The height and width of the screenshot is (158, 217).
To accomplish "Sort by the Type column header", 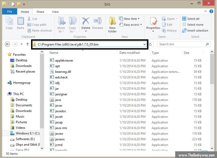I will point(155,53).
